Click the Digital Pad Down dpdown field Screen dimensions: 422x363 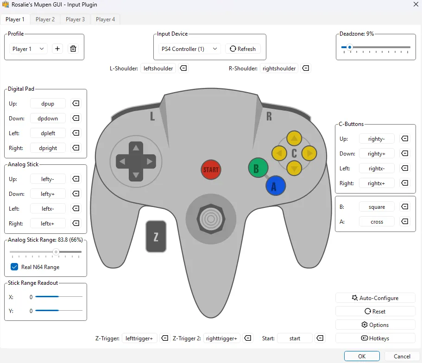(48, 119)
